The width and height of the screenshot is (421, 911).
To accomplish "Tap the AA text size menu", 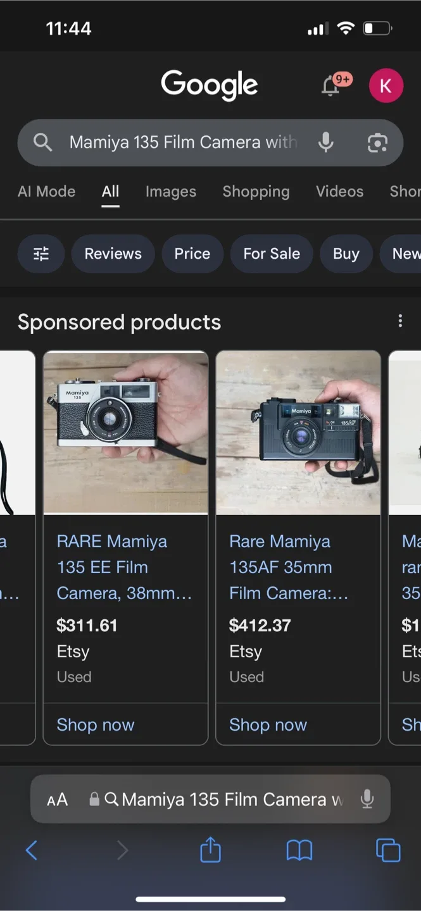I will pyautogui.click(x=58, y=799).
